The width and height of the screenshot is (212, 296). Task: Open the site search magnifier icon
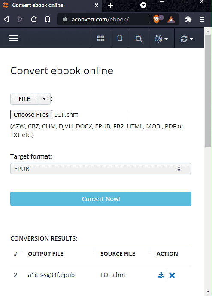(139, 39)
